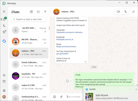Search within the mitimes conversation

click(x=133, y=12)
